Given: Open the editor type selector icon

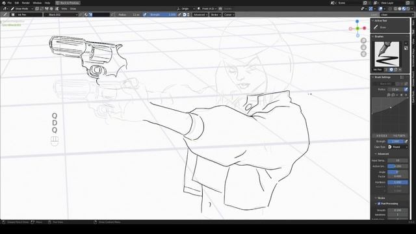Looking at the screenshot, I should click(5, 8).
